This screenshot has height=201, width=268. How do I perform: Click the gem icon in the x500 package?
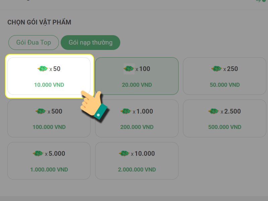[41, 111]
